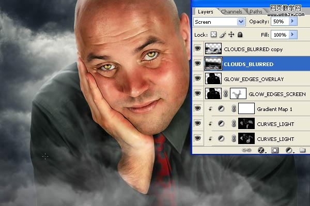Viewport: 310px width, 206px height.
Task: Click the bottom CURVES_LIGHT mask link icon
Action: [234, 138]
